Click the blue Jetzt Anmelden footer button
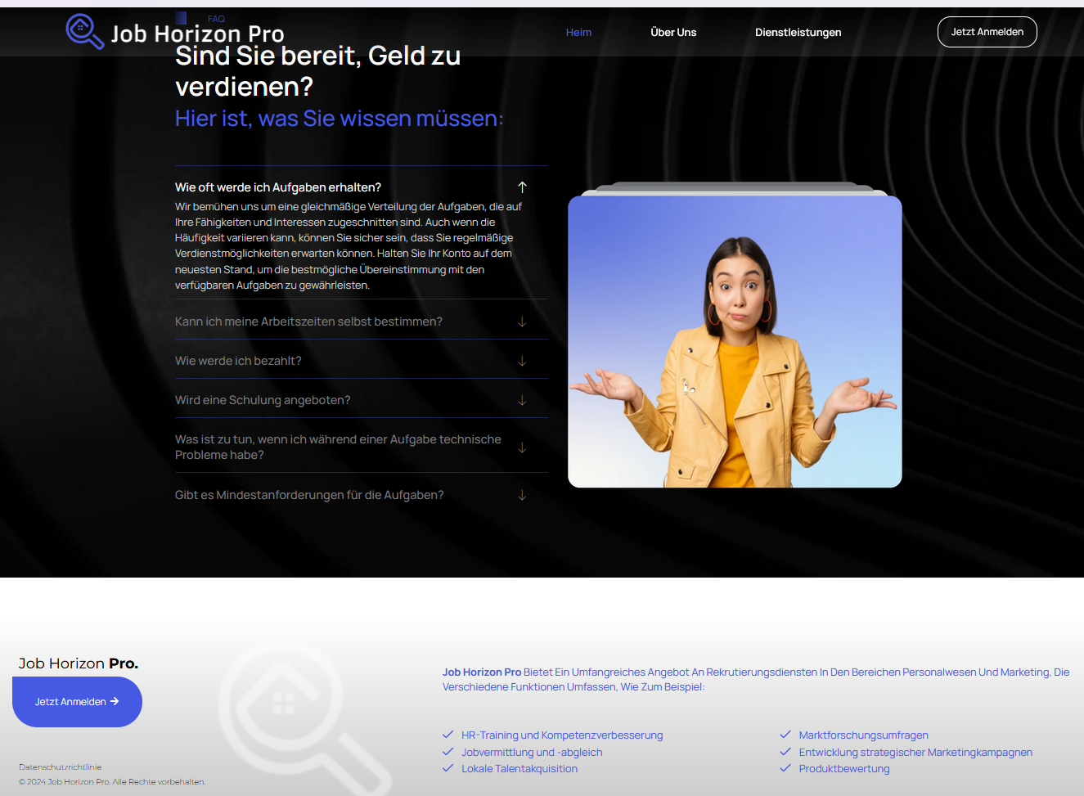The width and height of the screenshot is (1084, 796). [x=77, y=702]
